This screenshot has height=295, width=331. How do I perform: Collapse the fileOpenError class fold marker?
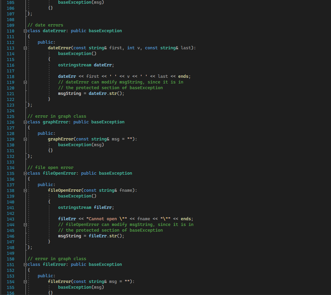point(25,173)
